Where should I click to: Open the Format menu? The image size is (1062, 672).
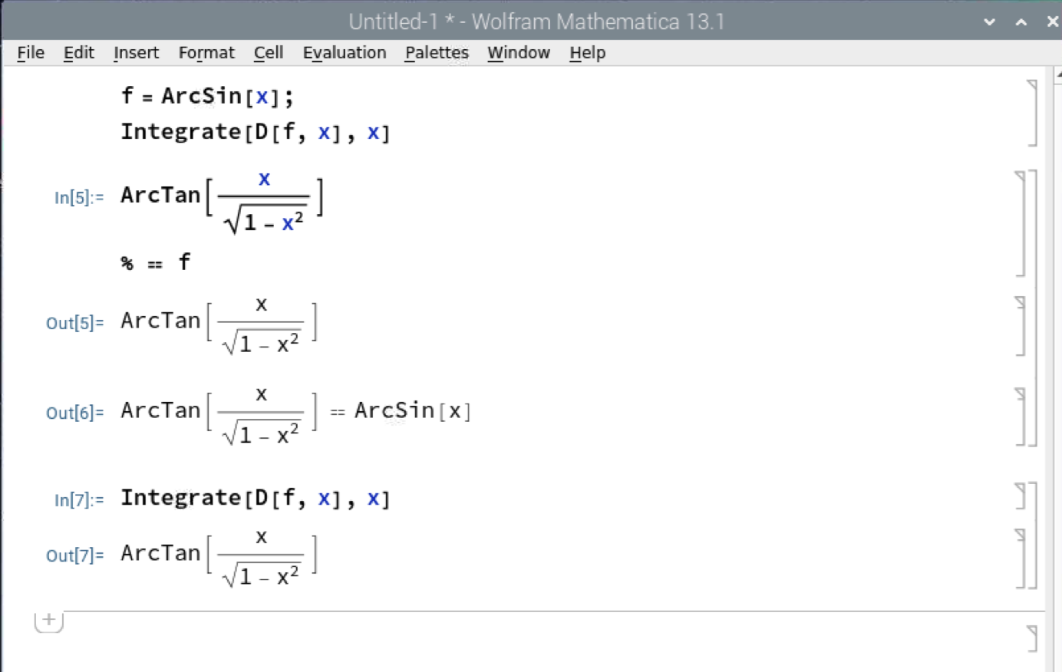click(206, 53)
